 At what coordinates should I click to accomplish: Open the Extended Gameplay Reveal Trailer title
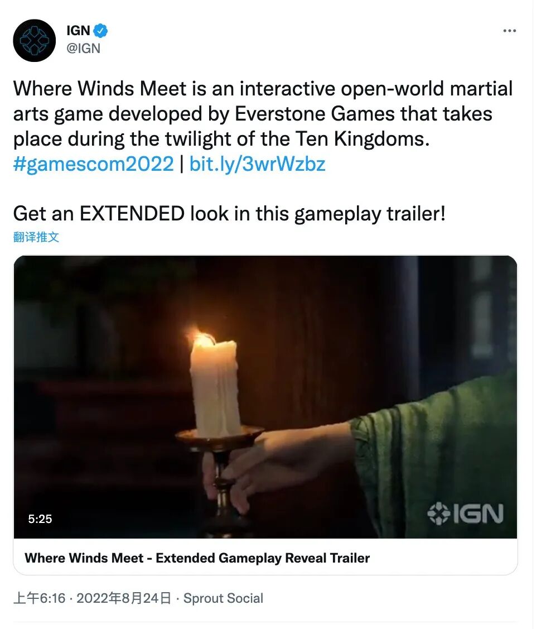(x=197, y=558)
